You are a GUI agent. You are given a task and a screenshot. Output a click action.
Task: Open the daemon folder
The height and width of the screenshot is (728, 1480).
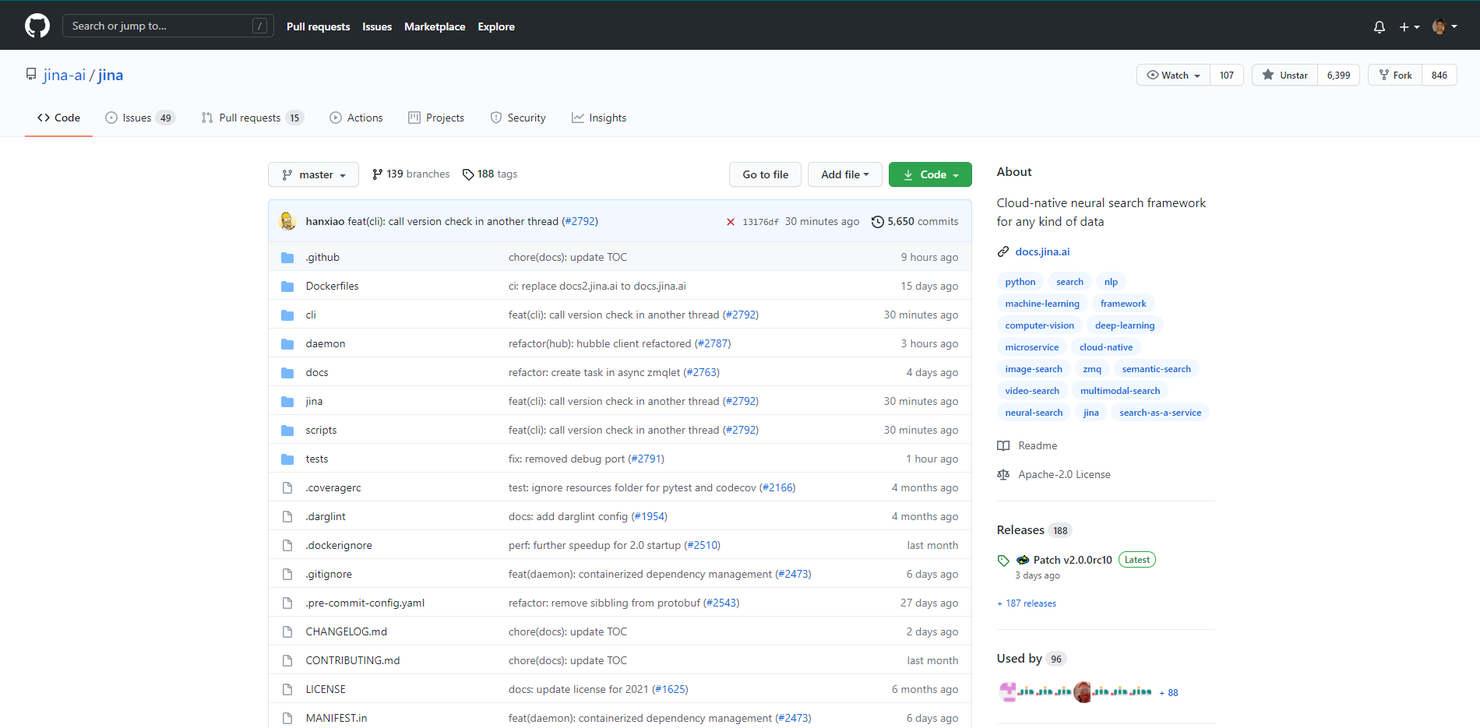[326, 343]
